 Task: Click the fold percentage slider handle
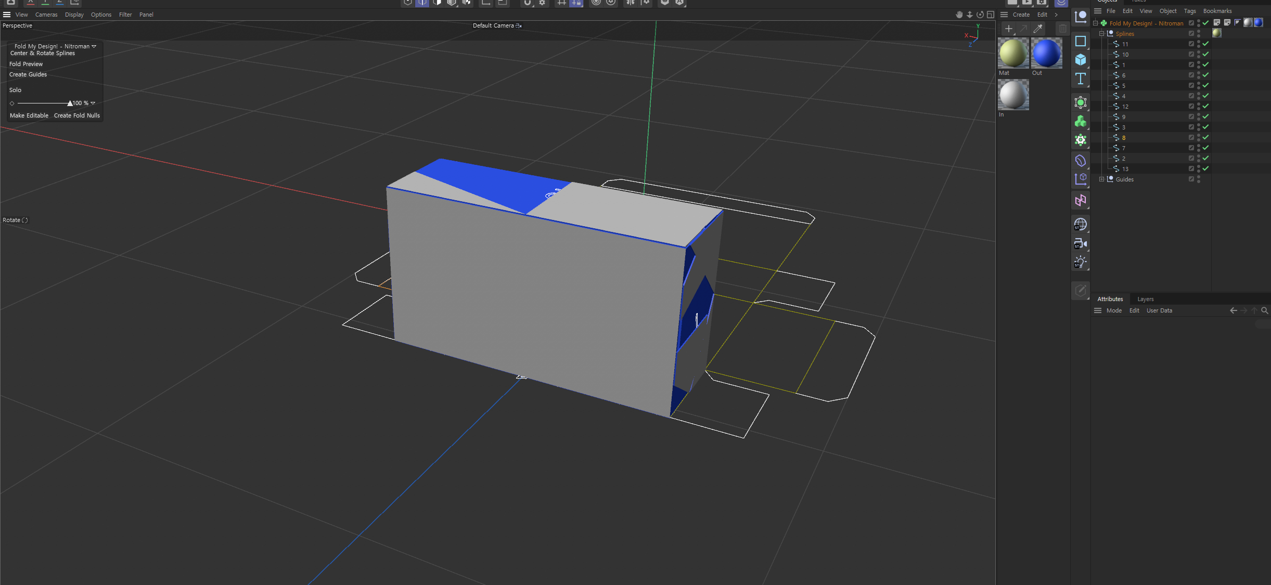[70, 103]
